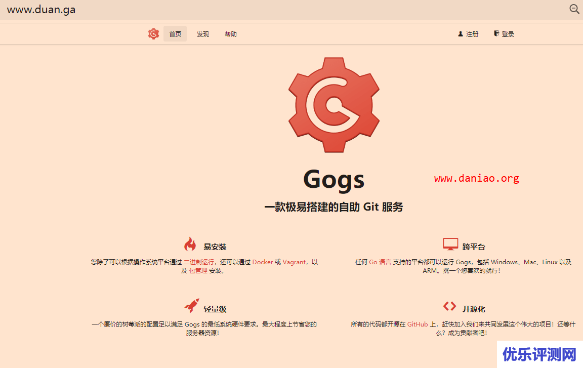The width and height of the screenshot is (583, 368).
Task: Open the 首页 home tab
Action: [x=175, y=34]
